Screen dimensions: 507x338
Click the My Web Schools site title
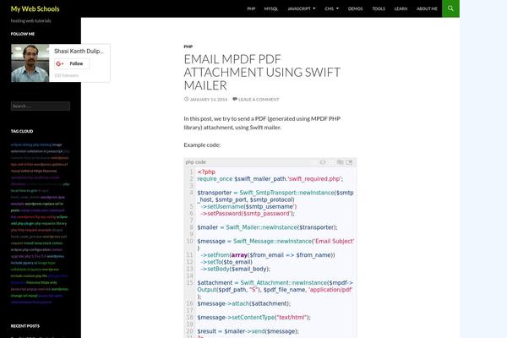35,9
